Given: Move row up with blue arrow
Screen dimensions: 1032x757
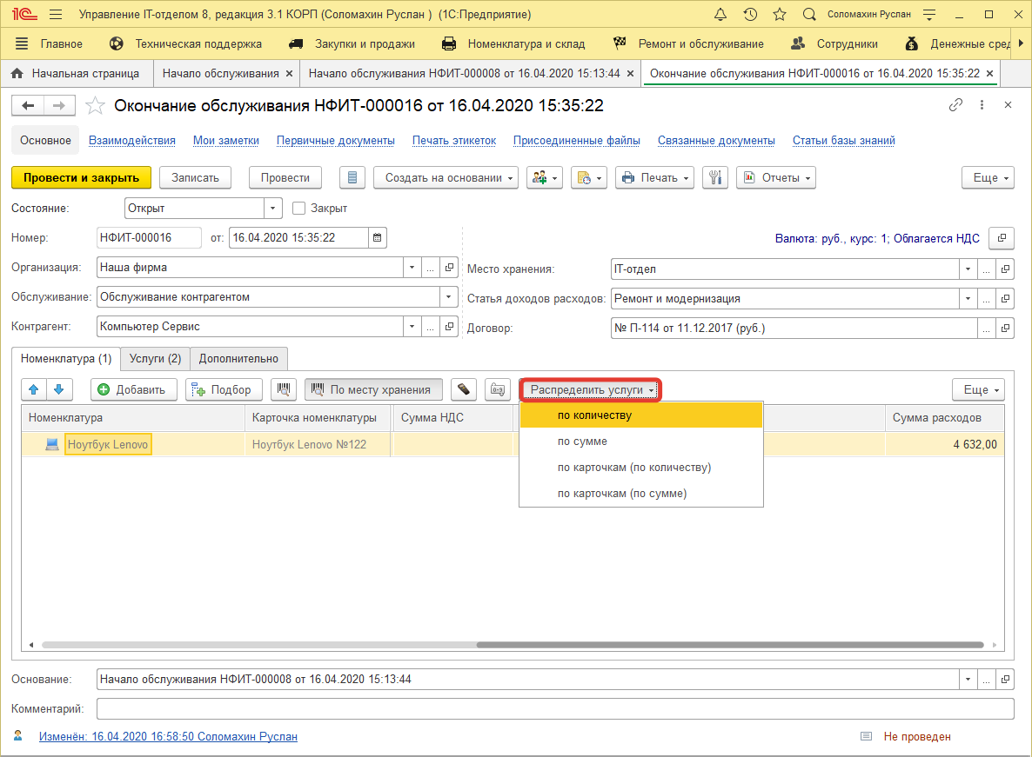Looking at the screenshot, I should pyautogui.click(x=35, y=389).
